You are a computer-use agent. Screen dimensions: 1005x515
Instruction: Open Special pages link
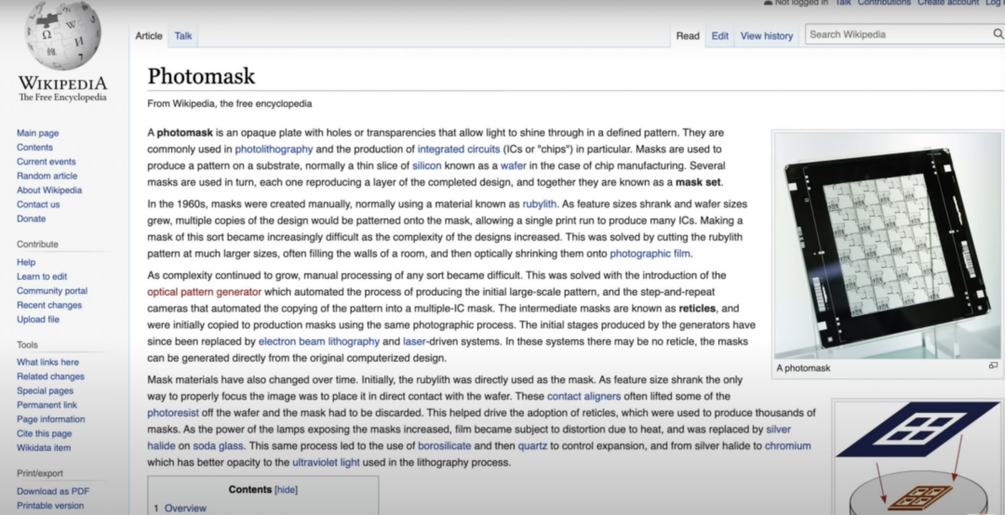pos(45,390)
